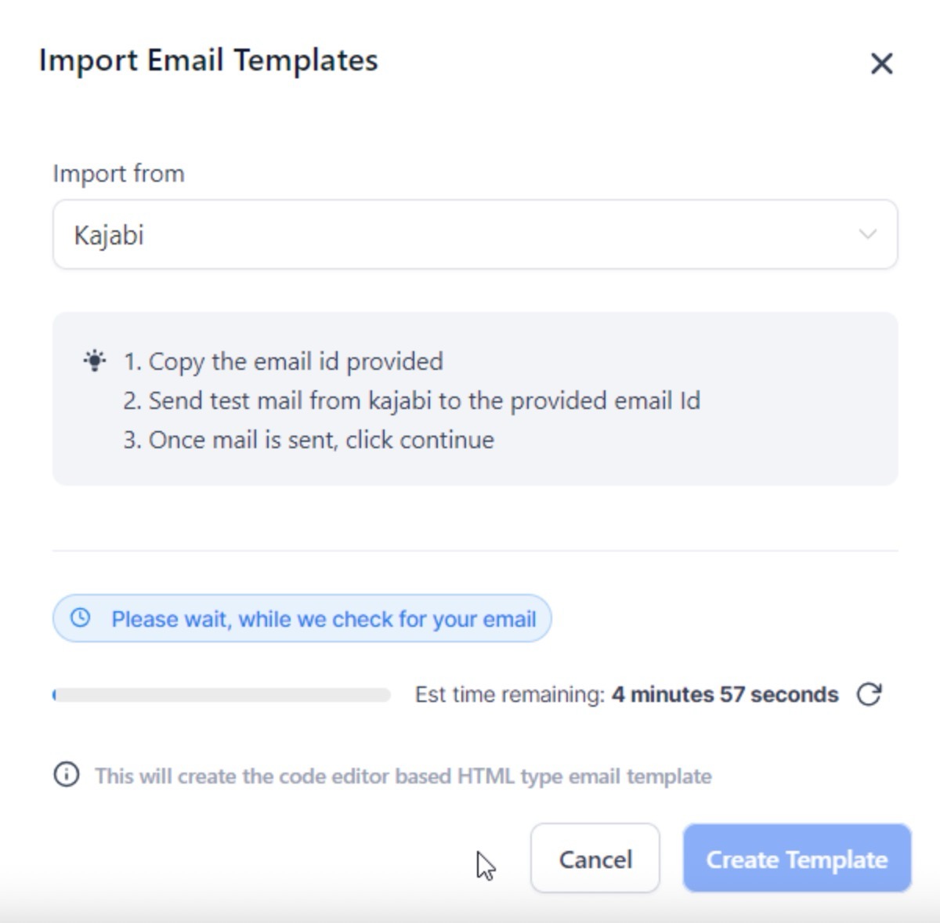Click the lightbulb tip icon
The width and height of the screenshot is (940, 923).
click(95, 361)
